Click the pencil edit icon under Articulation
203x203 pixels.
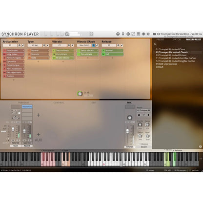click(x=23, y=45)
